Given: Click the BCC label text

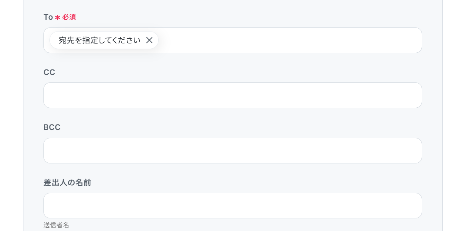Looking at the screenshot, I should click(x=52, y=127).
